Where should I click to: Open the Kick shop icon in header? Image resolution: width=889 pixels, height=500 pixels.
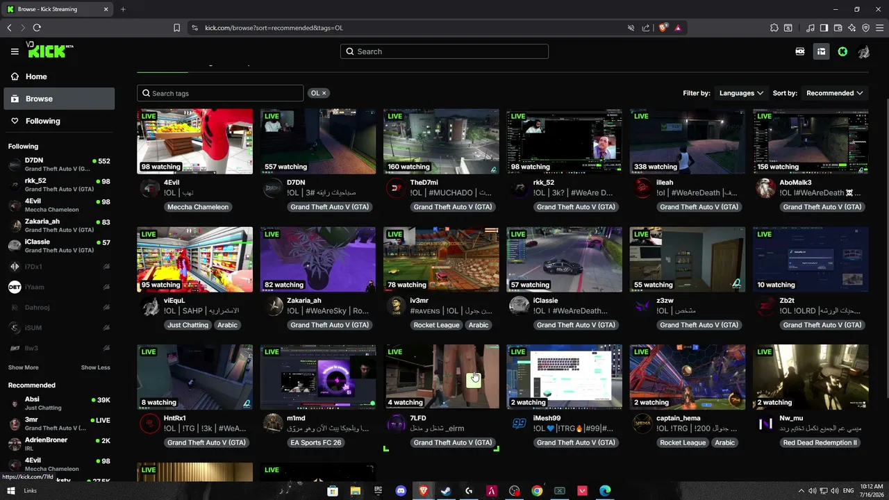800,51
